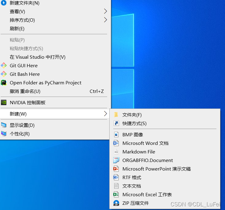Click the Word icon beside RTF 格式

pos(116,177)
